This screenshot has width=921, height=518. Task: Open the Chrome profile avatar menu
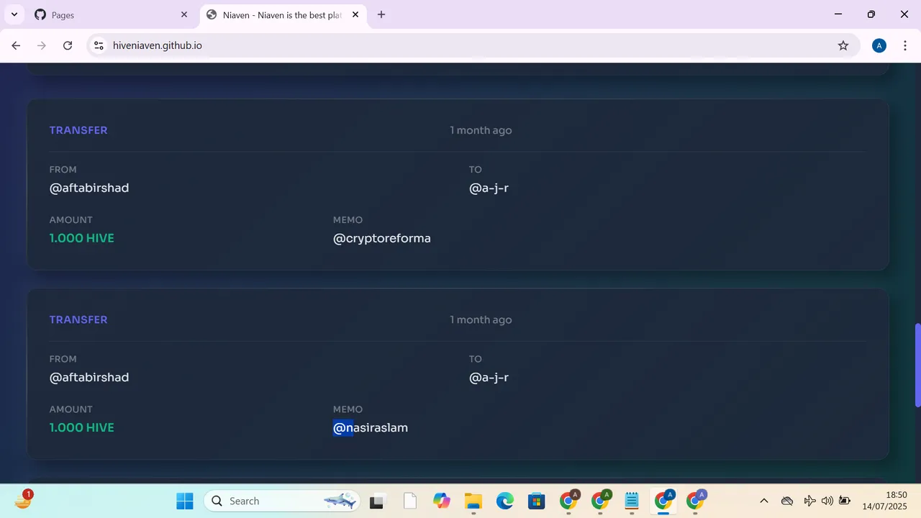[x=879, y=45]
